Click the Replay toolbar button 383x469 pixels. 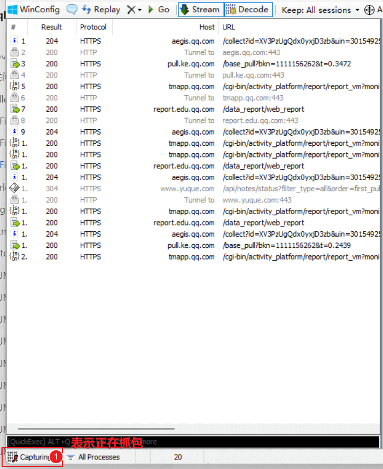pos(101,10)
